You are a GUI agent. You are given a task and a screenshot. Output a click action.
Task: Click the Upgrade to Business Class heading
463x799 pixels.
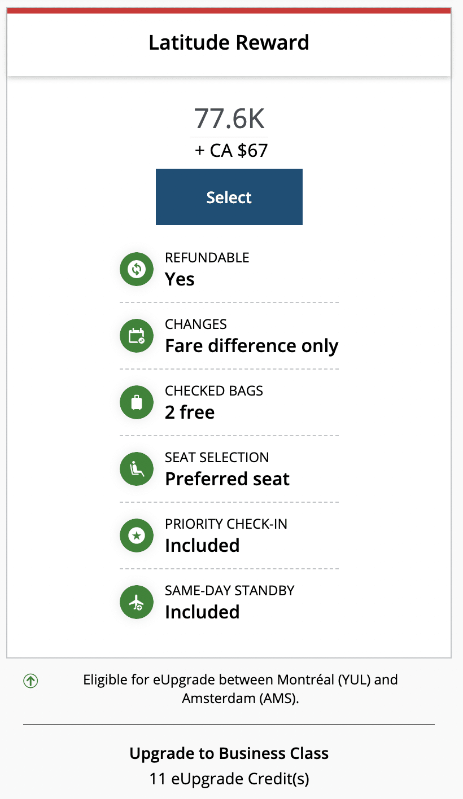tap(229, 753)
